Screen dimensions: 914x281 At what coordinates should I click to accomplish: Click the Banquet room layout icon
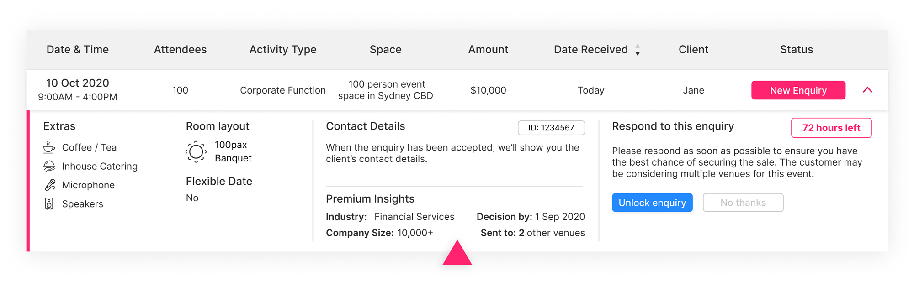196,152
